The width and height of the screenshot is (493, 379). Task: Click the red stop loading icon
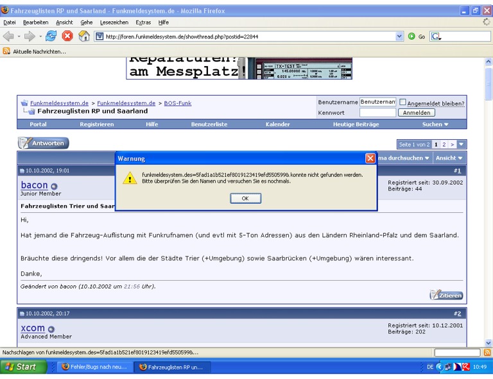point(67,37)
